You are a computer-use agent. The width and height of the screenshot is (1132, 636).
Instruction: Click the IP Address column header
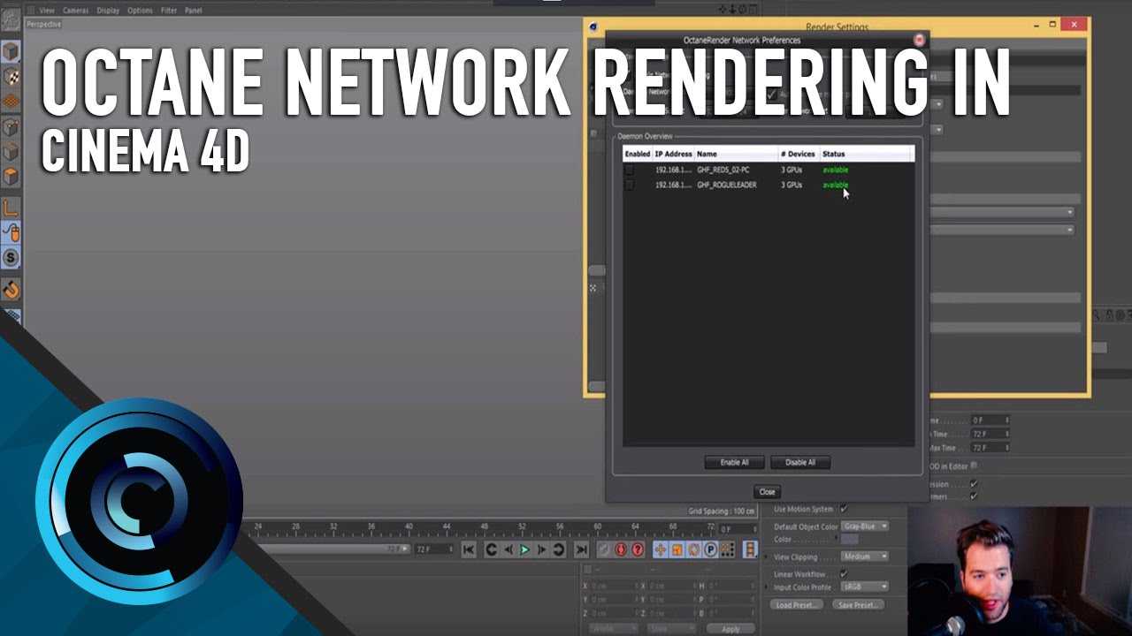click(x=673, y=154)
